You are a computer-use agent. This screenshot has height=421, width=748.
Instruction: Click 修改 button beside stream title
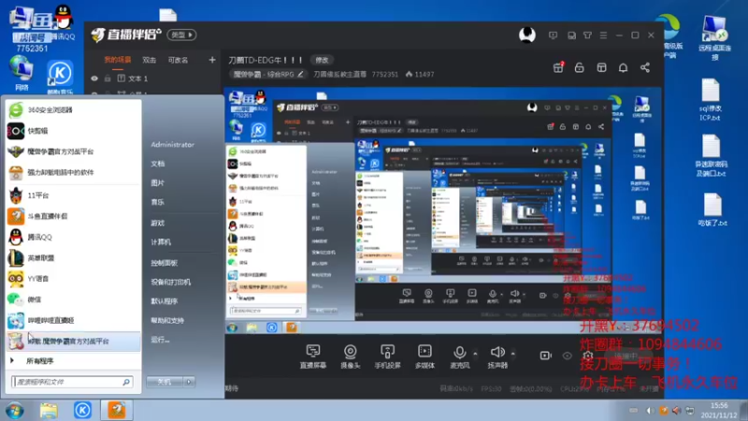click(322, 60)
